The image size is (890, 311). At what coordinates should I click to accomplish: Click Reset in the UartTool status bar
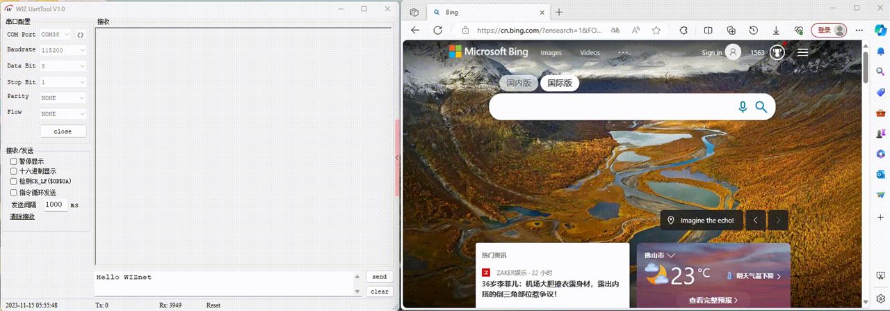213,305
